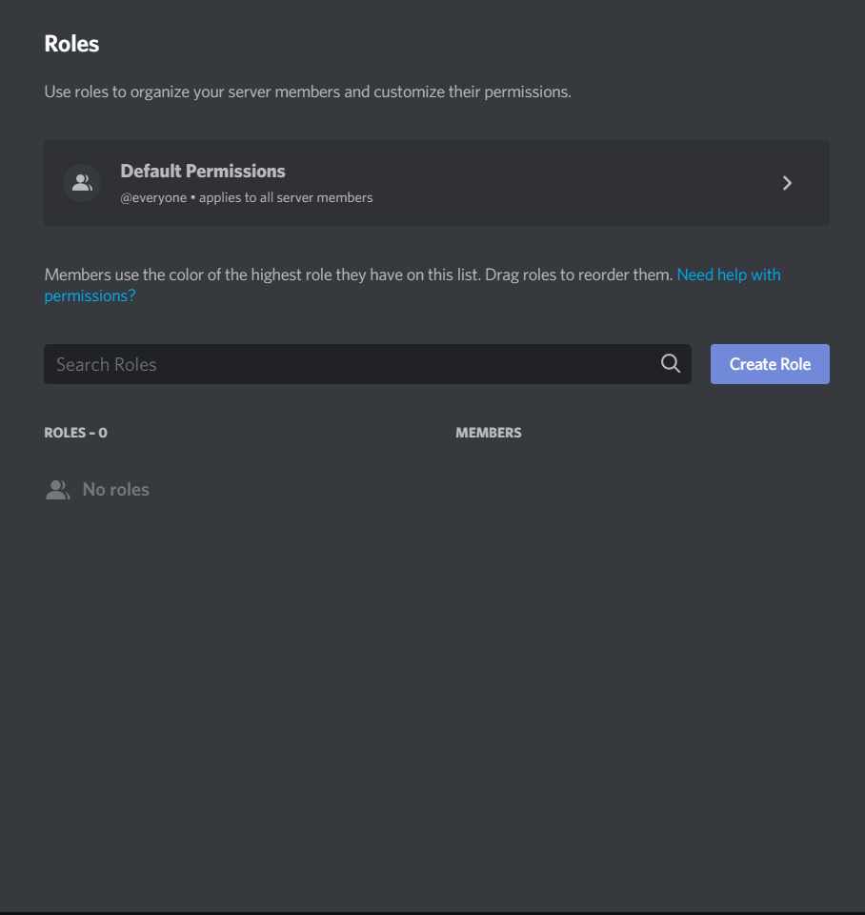The height and width of the screenshot is (915, 865).
Task: Open the Need help with link text
Action: pos(728,274)
